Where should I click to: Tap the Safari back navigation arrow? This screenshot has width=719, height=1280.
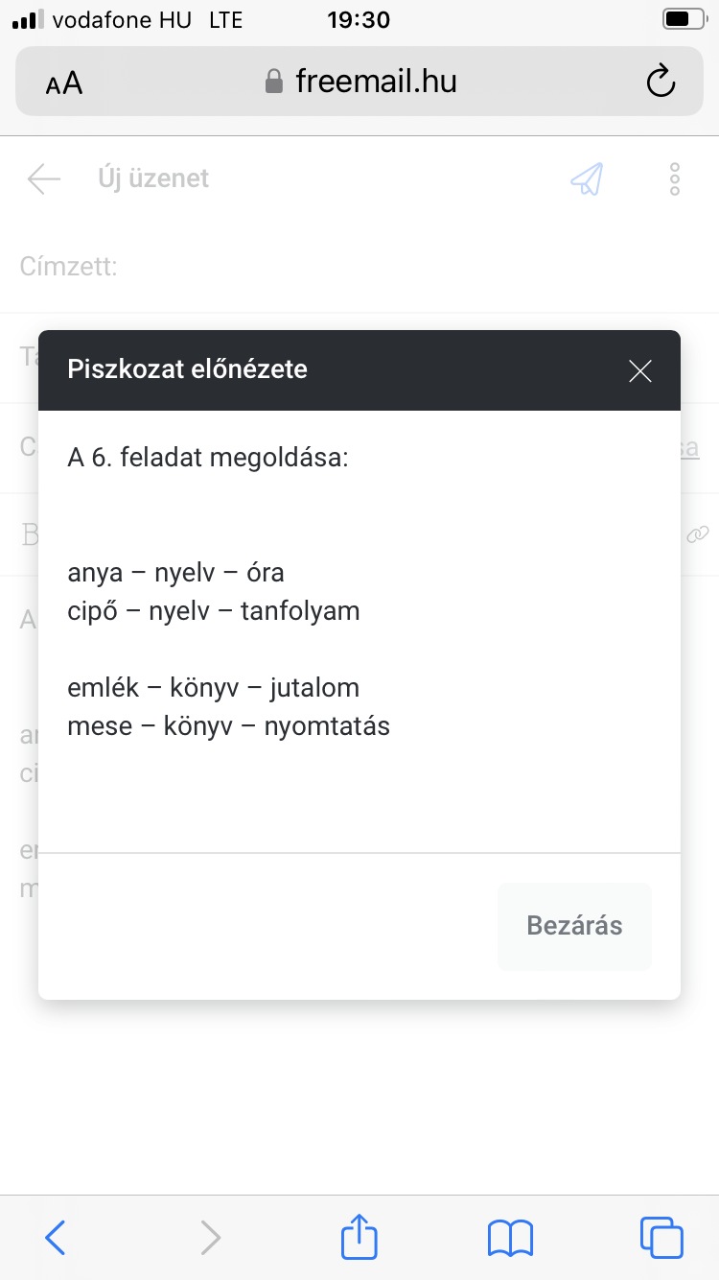click(56, 1238)
